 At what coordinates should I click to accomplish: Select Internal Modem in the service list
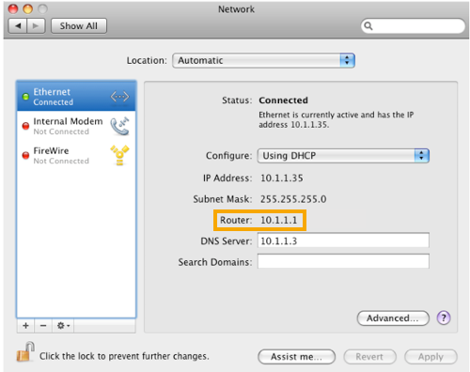click(76, 126)
